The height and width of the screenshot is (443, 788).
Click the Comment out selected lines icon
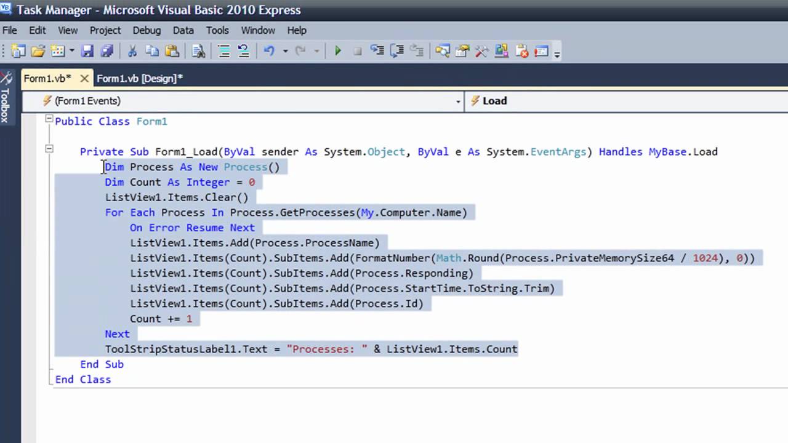(x=224, y=52)
